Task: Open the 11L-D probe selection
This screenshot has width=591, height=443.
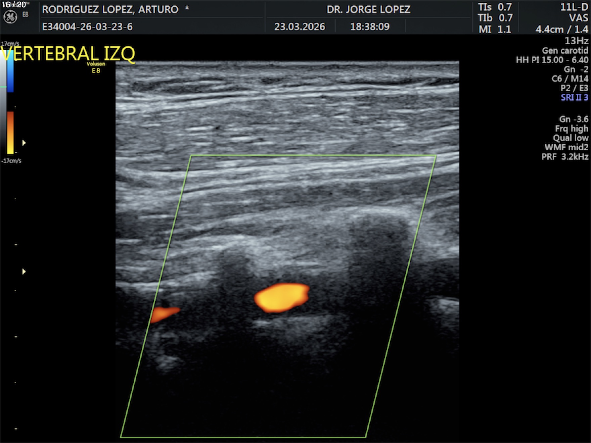Action: 574,7
